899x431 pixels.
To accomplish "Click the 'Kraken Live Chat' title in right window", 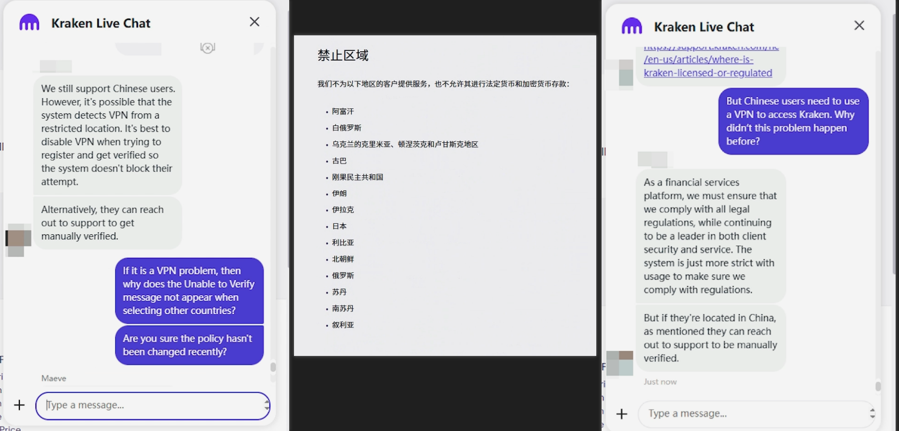I will [704, 27].
